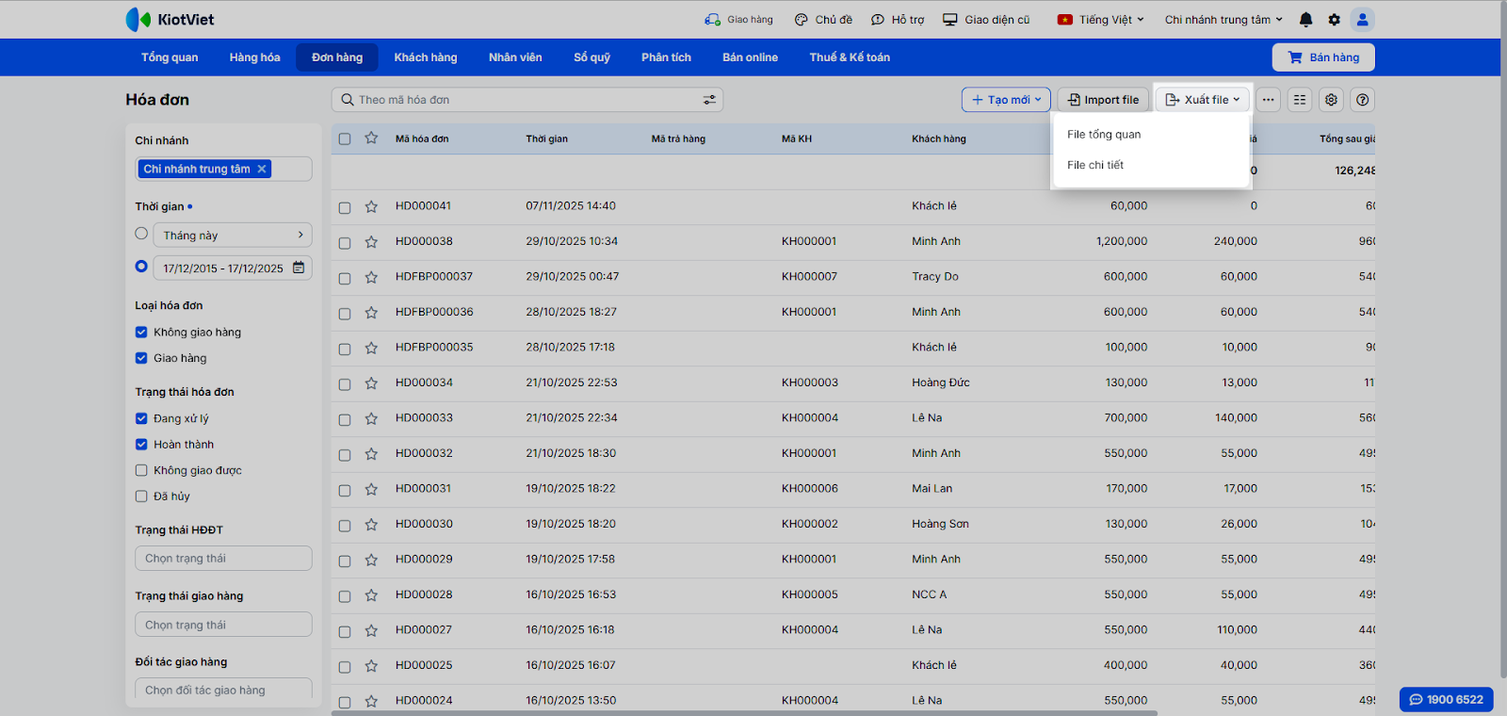Open Chọn trạng thái HĐĐT dropdown
This screenshot has height=716, width=1507.
[223, 559]
